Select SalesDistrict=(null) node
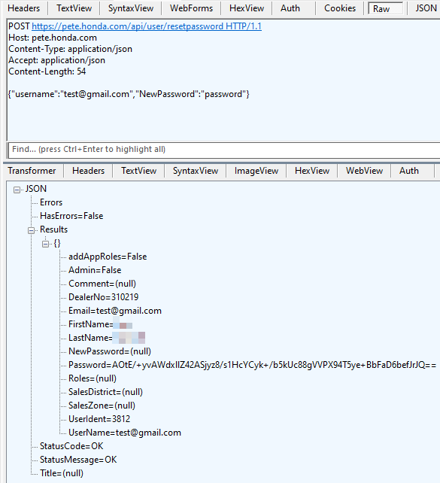Screen dimensions: 440x483 [x=105, y=392]
